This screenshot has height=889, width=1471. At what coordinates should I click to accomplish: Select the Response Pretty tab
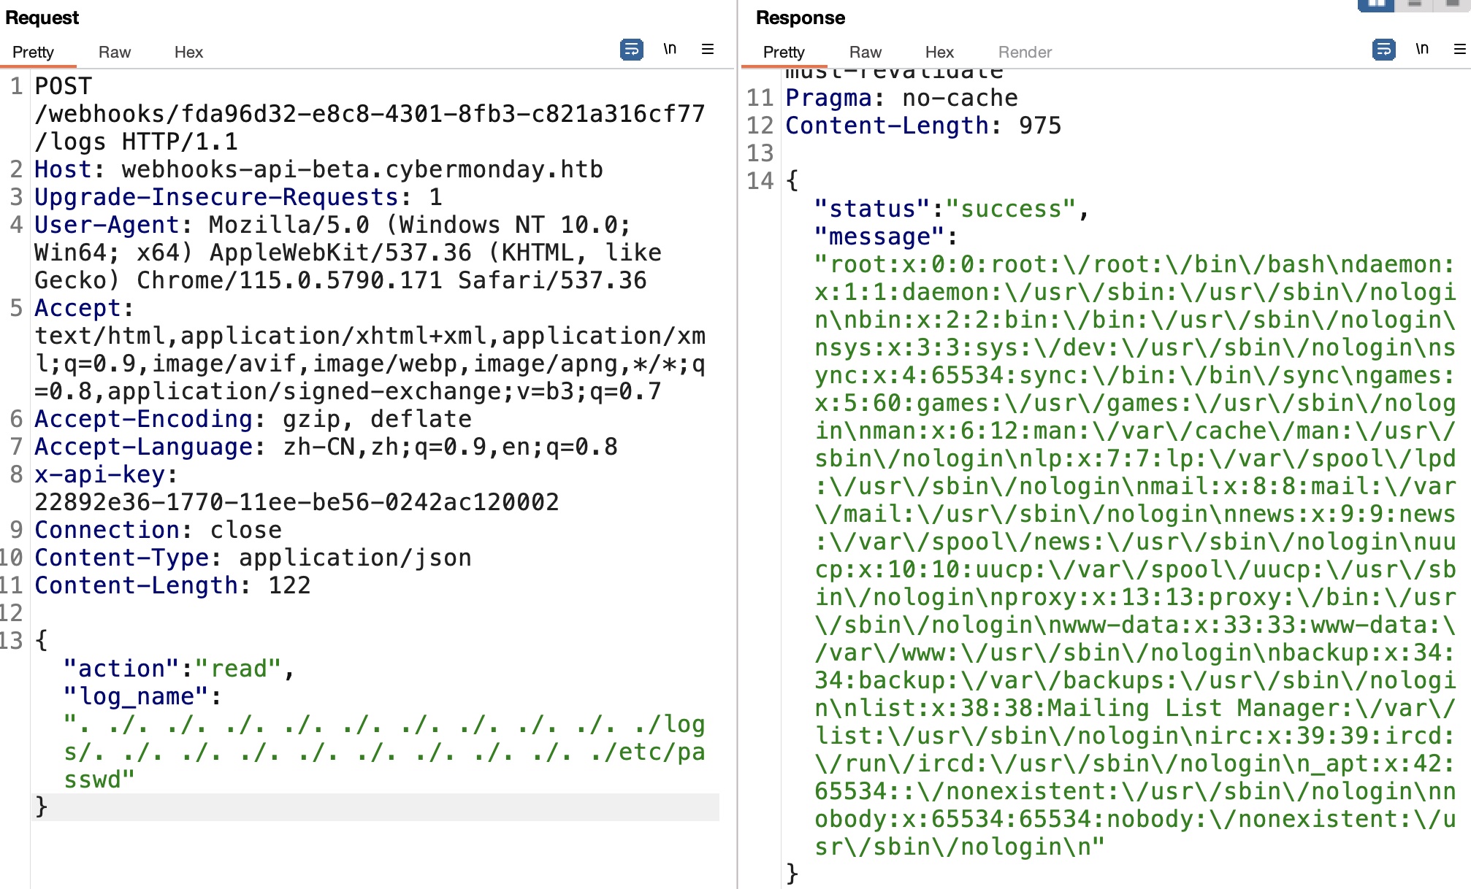point(784,52)
